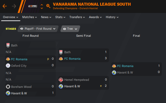166x103 pixels.
Task: Go back using the orange back arrow
Action: pyautogui.click(x=5, y=6)
